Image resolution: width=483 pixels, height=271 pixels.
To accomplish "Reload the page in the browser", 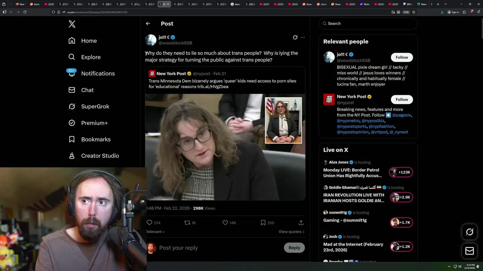I will click(x=25, y=12).
